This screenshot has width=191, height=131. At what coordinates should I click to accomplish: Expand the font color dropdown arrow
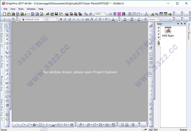click(117, 19)
